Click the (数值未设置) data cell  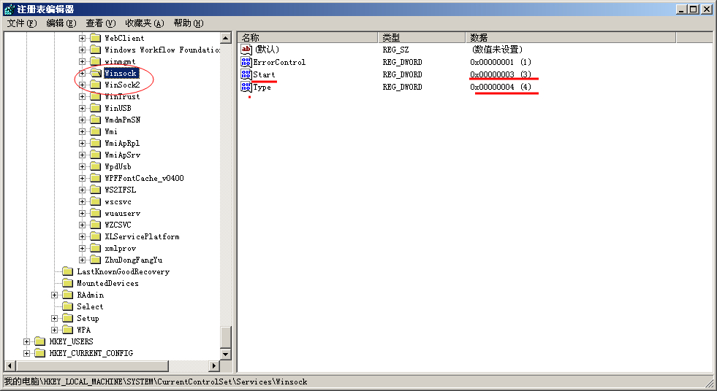click(498, 50)
